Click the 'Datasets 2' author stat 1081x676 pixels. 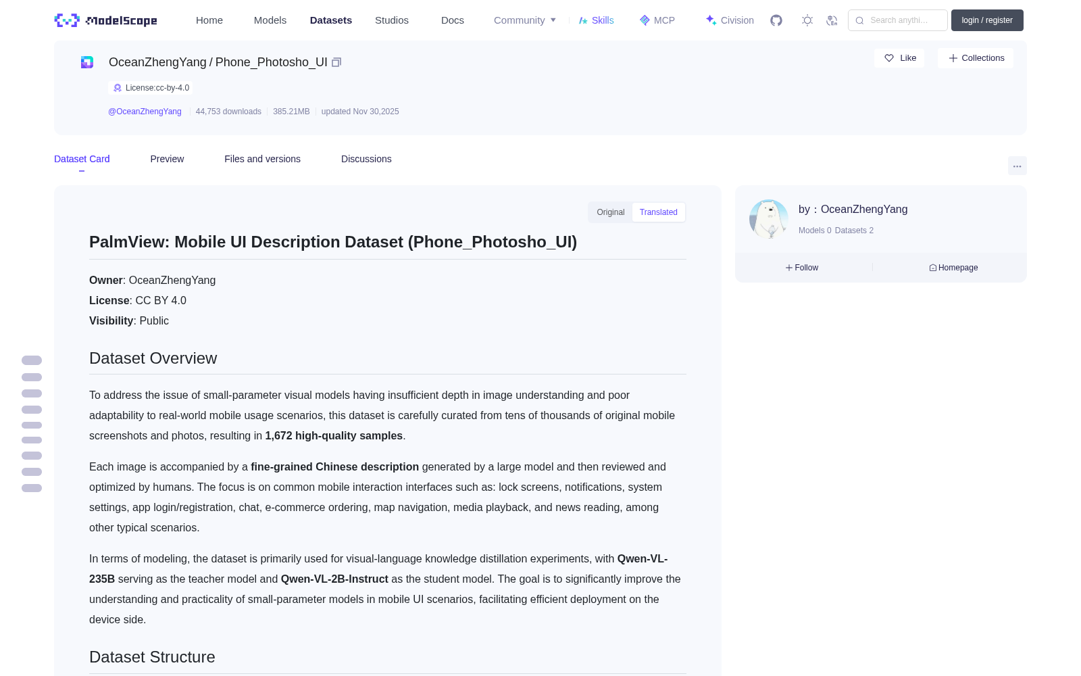pyautogui.click(x=854, y=231)
